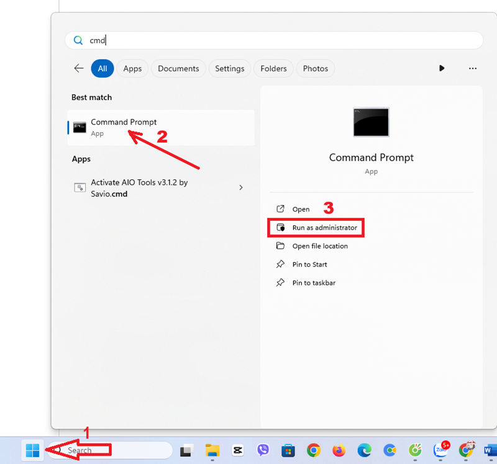Viewport: 497px width, 464px height.
Task: Choose Pin to Start
Action: pos(309,264)
